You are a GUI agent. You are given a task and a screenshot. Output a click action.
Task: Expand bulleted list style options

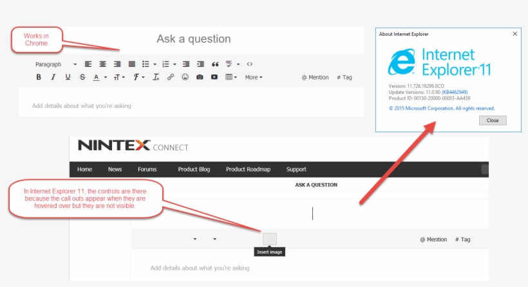tap(155, 64)
